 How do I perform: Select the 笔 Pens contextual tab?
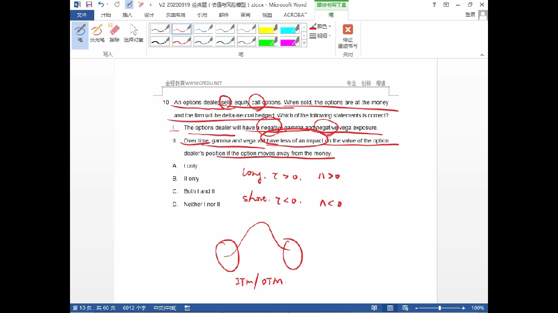tap(331, 15)
